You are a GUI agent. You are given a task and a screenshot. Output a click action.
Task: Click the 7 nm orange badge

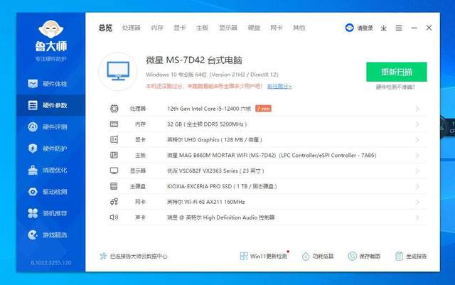[263, 109]
